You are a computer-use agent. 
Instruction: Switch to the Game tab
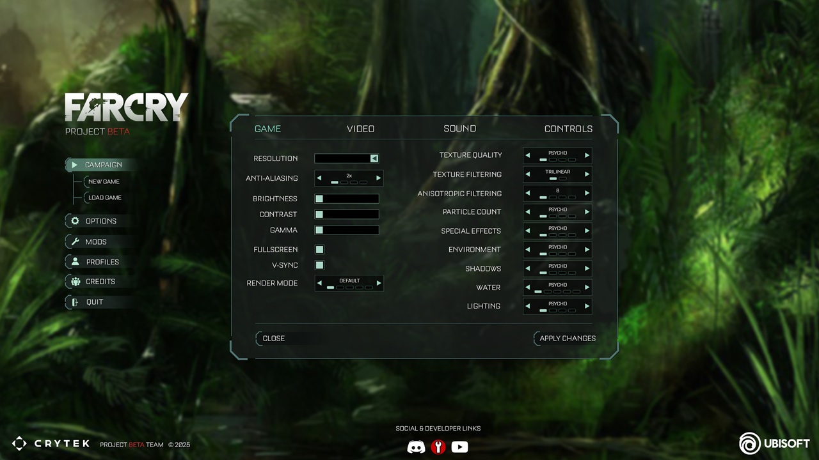[x=267, y=128]
